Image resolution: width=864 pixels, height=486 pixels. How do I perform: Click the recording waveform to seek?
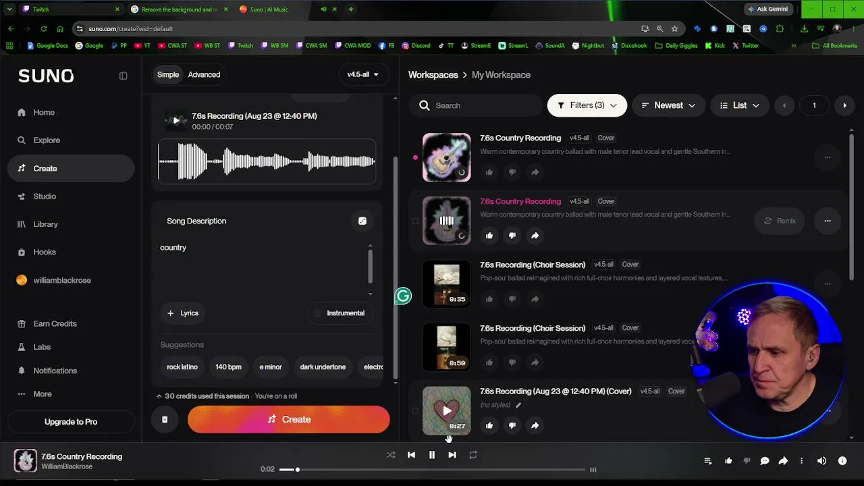point(267,161)
